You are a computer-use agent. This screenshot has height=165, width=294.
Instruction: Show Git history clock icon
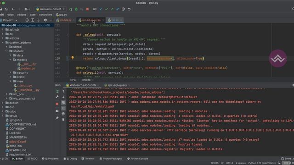(123, 9)
